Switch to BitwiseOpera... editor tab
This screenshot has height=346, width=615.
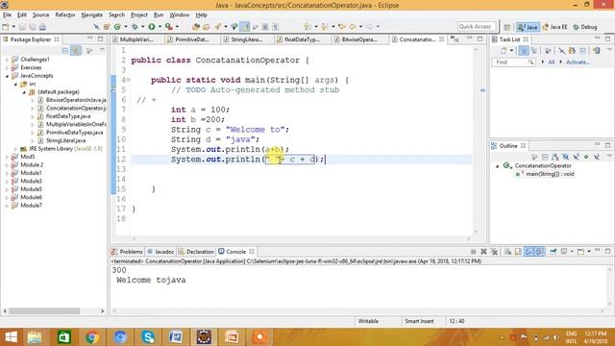point(358,39)
